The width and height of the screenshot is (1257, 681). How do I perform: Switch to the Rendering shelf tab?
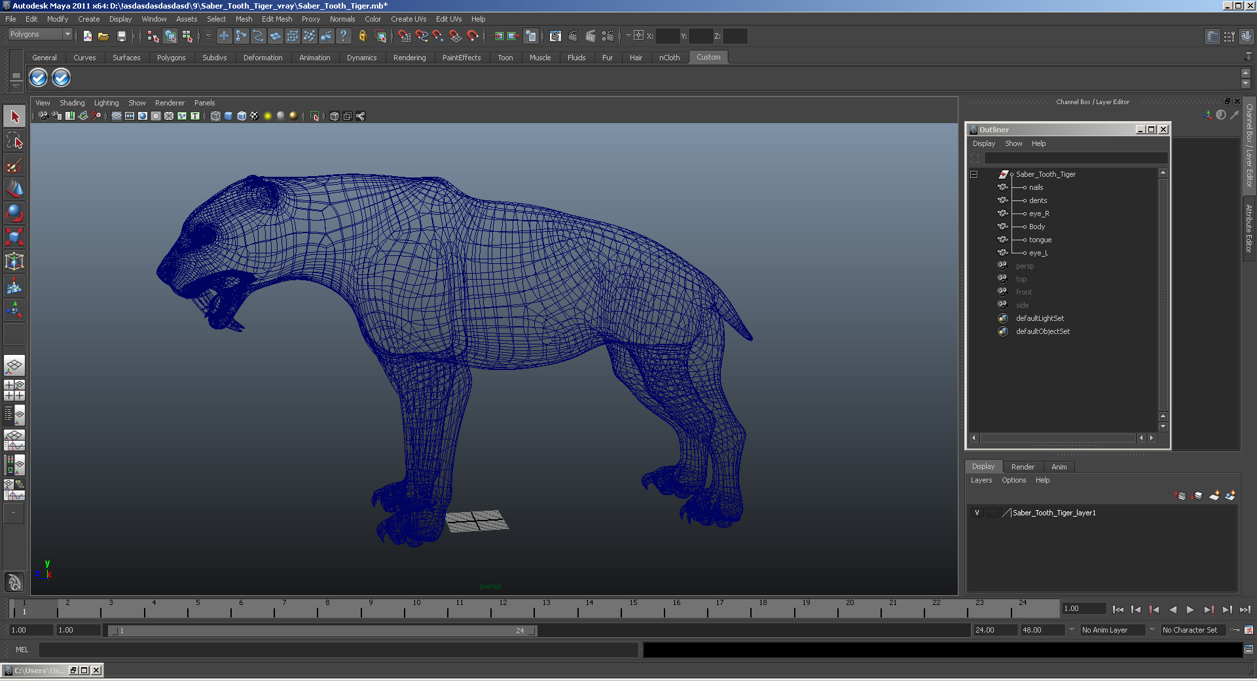tap(409, 58)
